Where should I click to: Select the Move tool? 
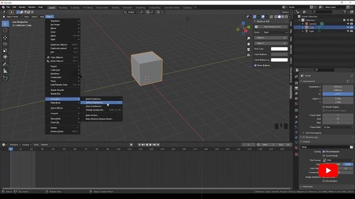coord(5,38)
